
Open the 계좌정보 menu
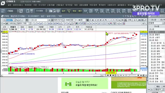28,5
